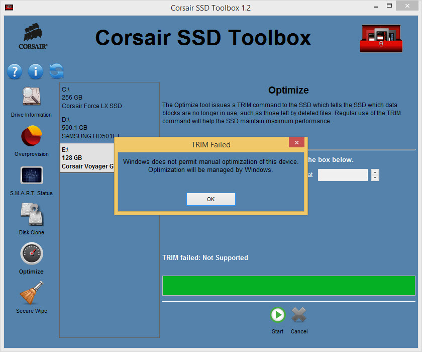Open the Secure Wipe broom icon

point(32,293)
